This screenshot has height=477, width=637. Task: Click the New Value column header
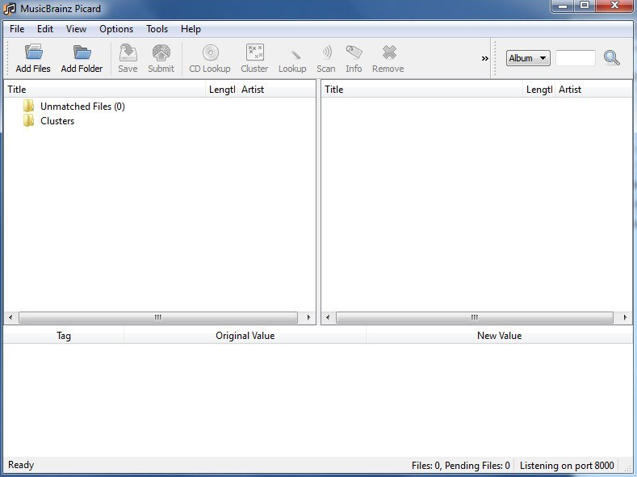tap(499, 336)
